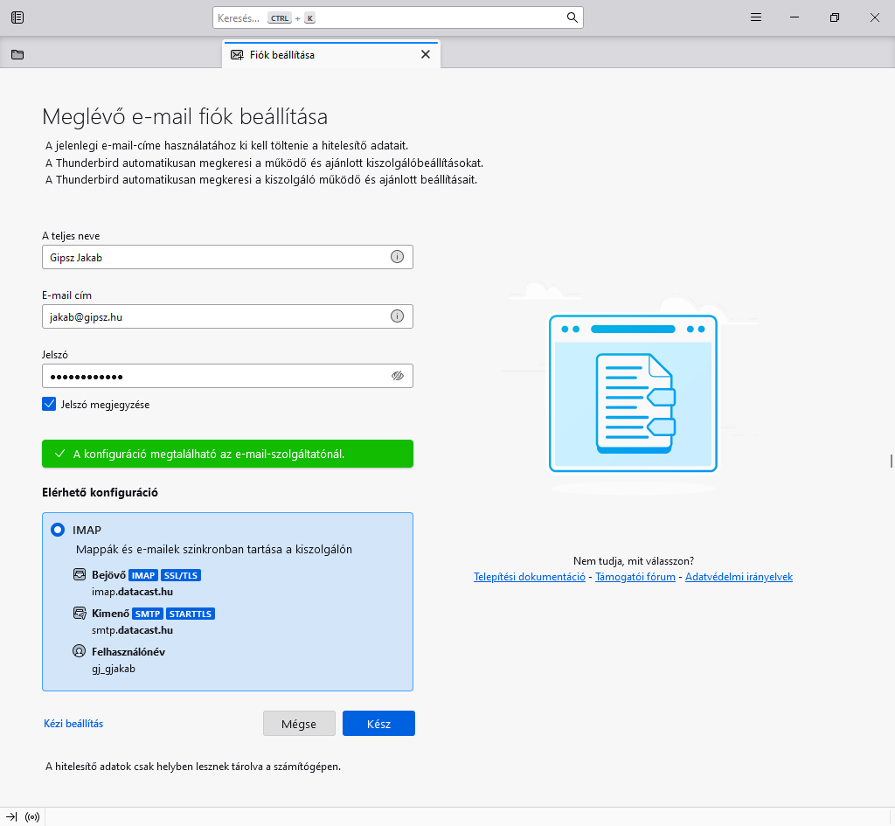Click the Nem tudja, mit válasszon? text
This screenshot has width=895, height=826.
(x=634, y=561)
